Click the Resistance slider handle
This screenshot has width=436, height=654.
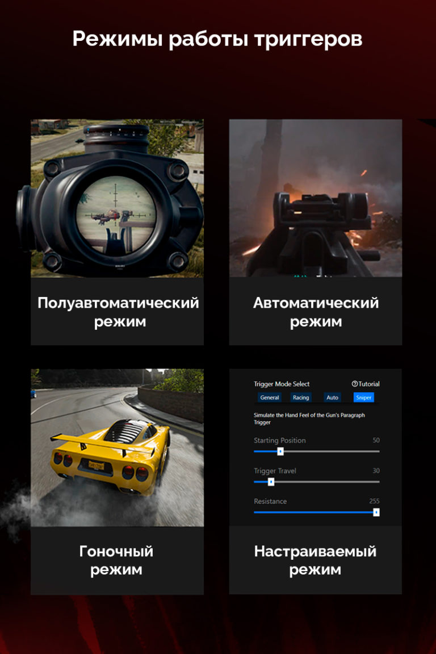(376, 512)
